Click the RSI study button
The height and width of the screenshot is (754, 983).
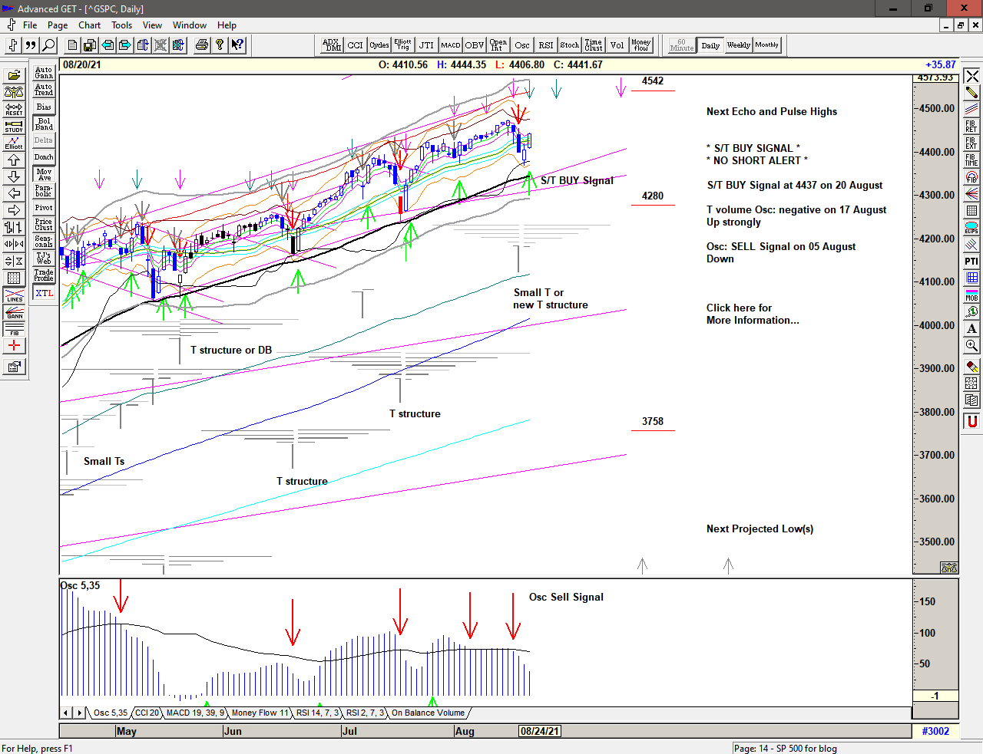545,45
